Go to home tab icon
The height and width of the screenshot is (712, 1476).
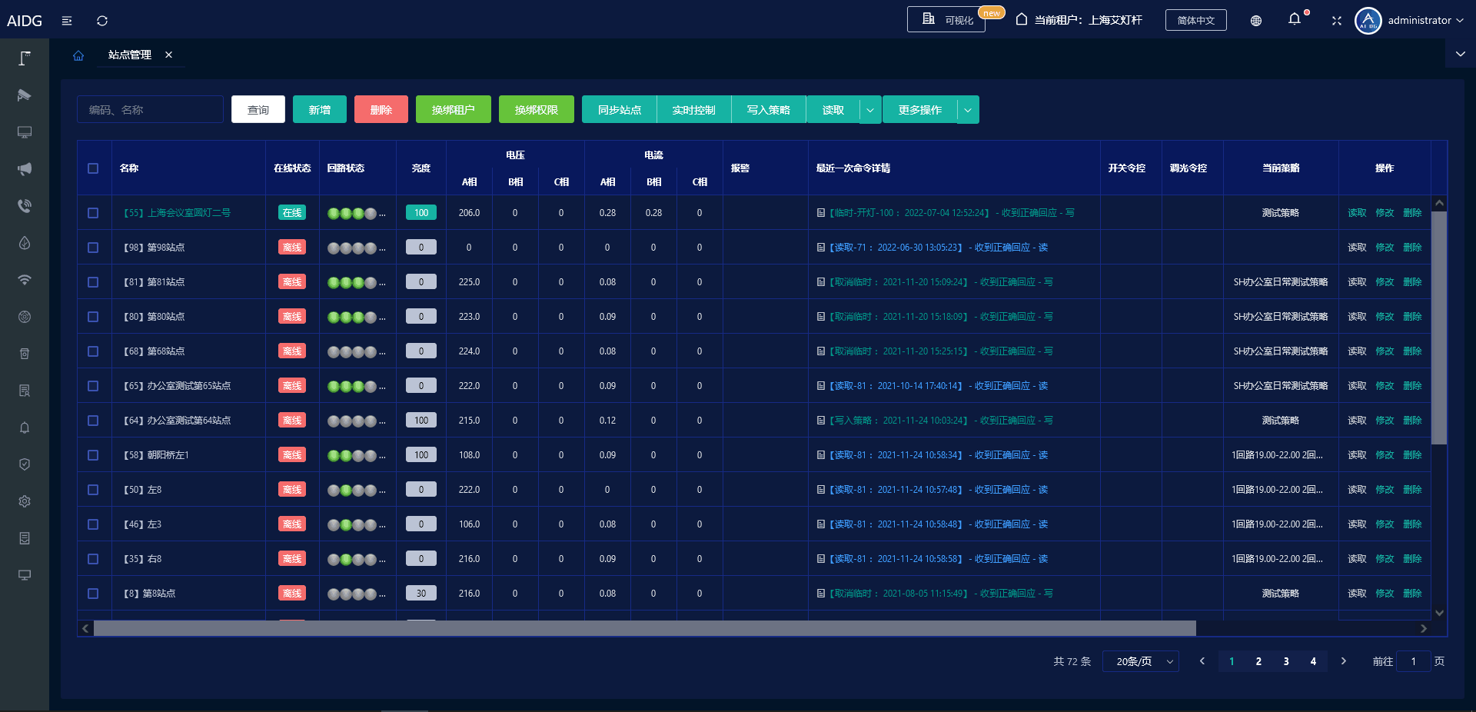pyautogui.click(x=78, y=55)
